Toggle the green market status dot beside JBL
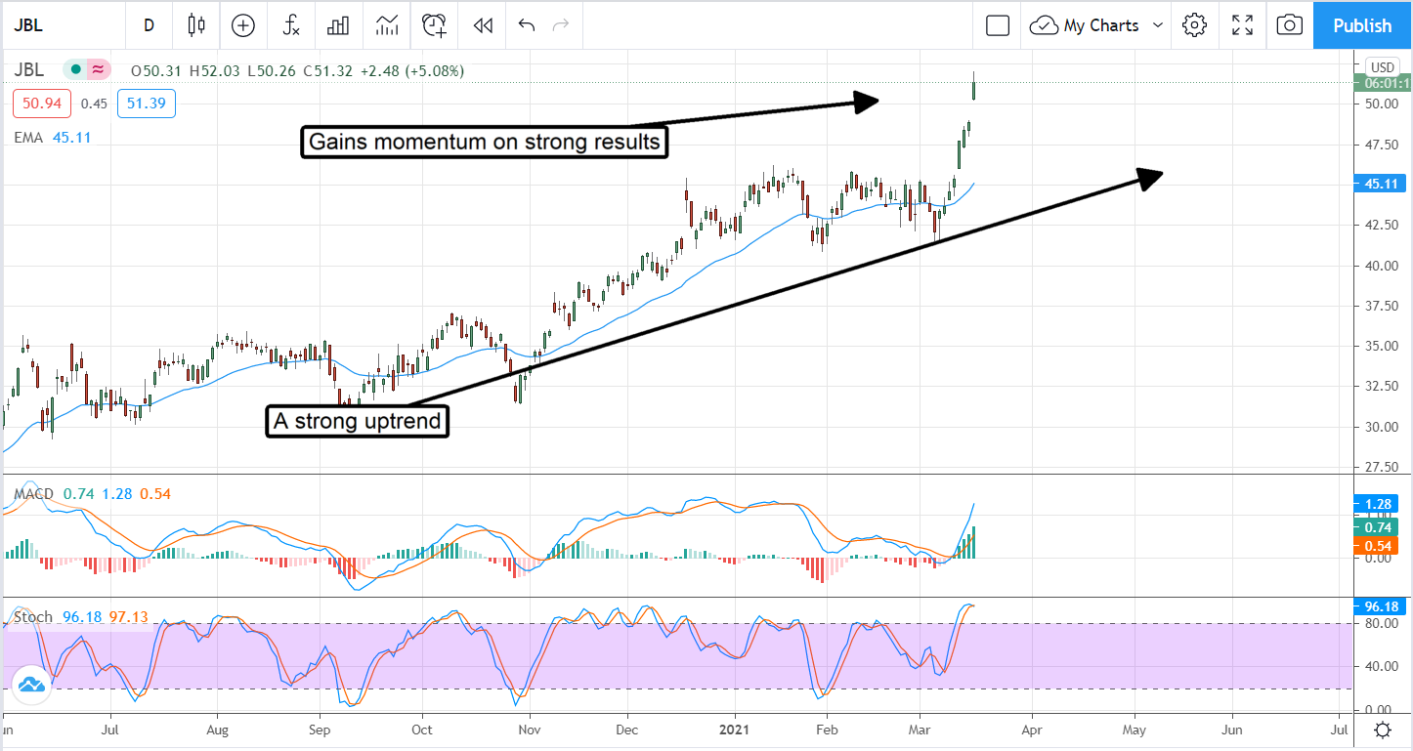Viewport: 1413px width, 751px height. pos(75,70)
